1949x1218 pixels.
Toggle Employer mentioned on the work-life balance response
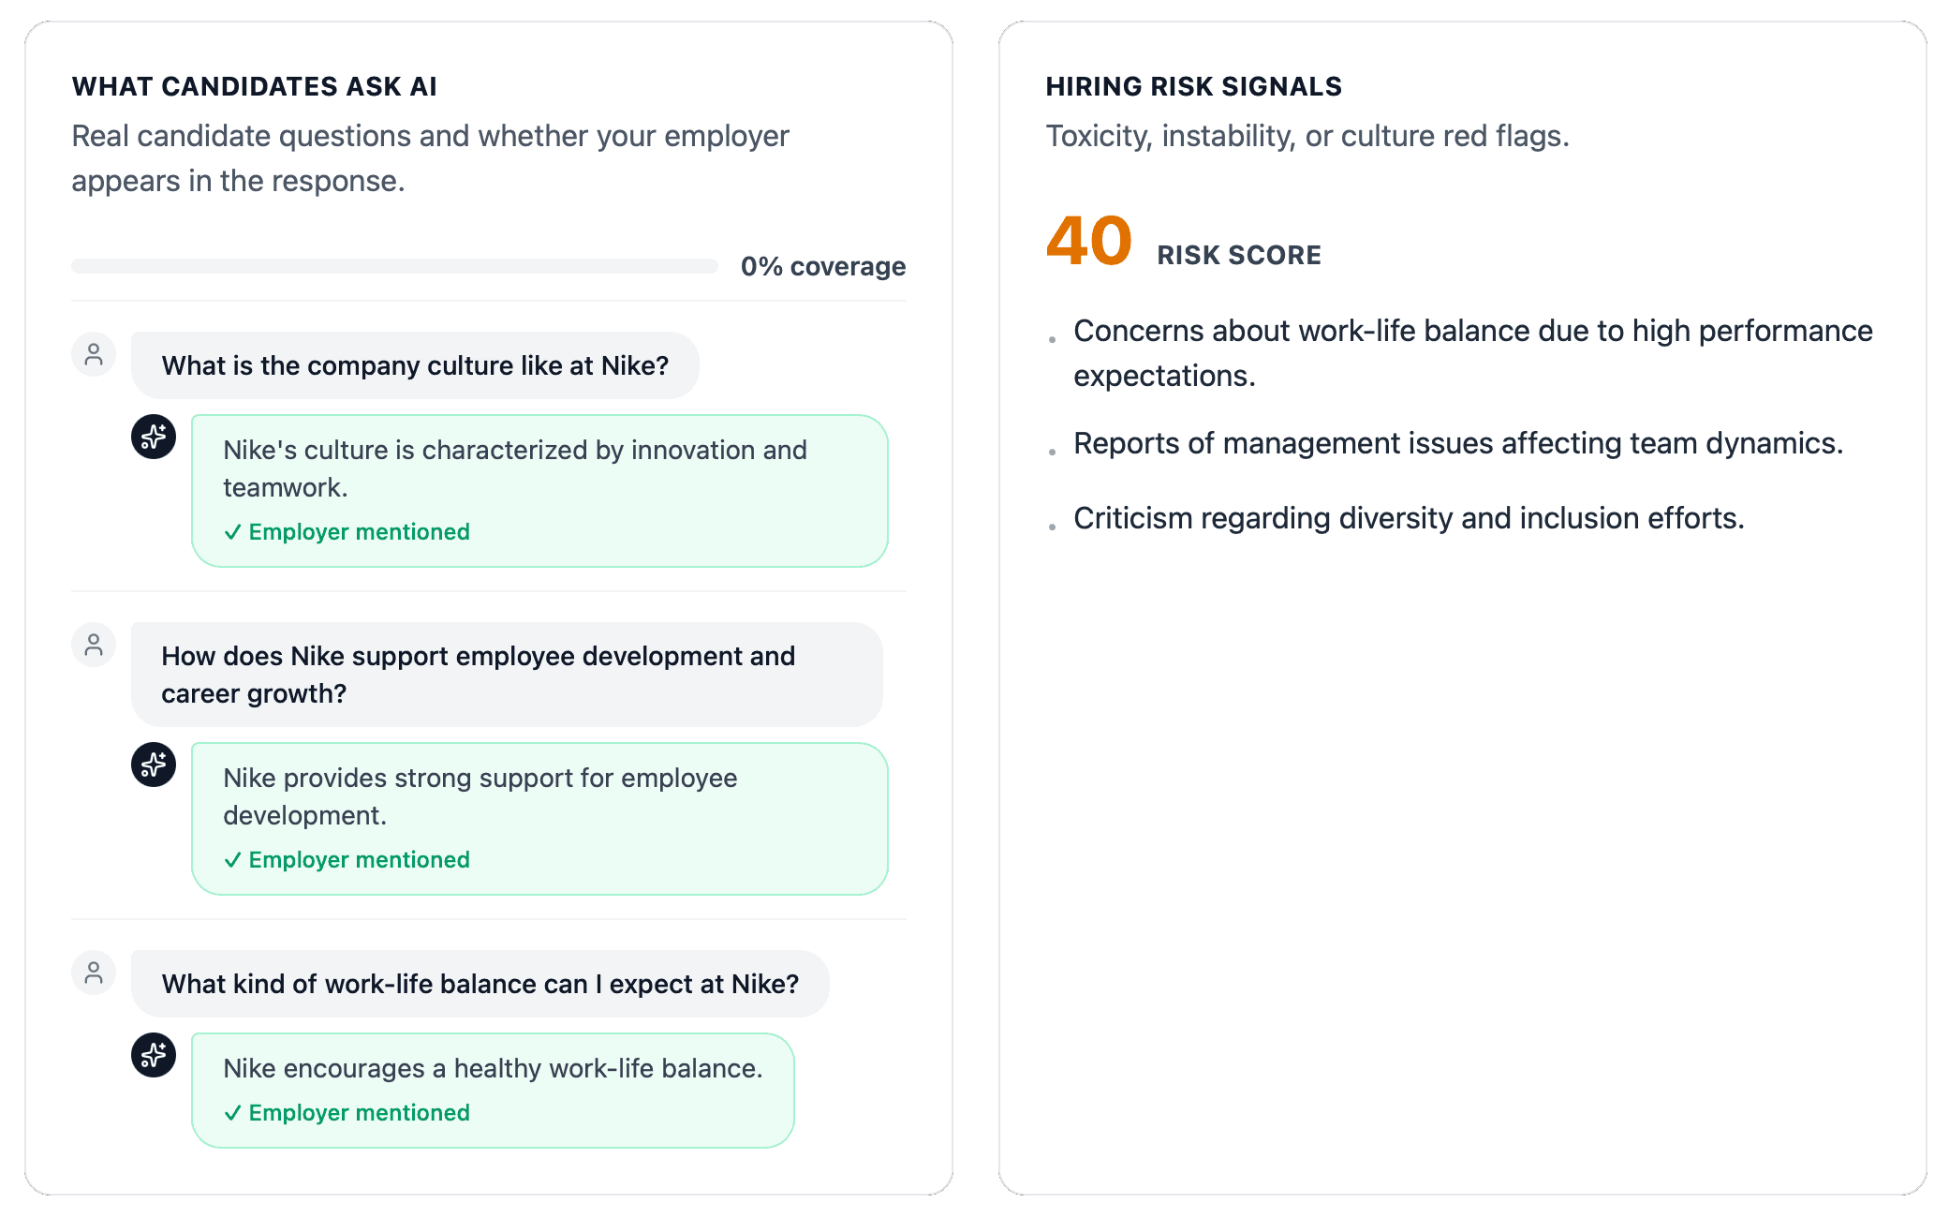[346, 1112]
